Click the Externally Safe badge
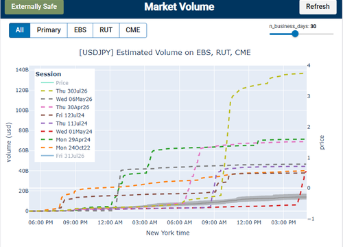This screenshot has height=247, width=343. pyautogui.click(x=34, y=7)
